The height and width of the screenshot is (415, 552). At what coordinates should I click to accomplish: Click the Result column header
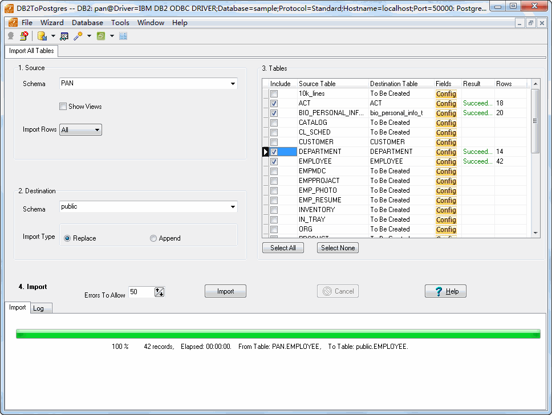pos(478,84)
